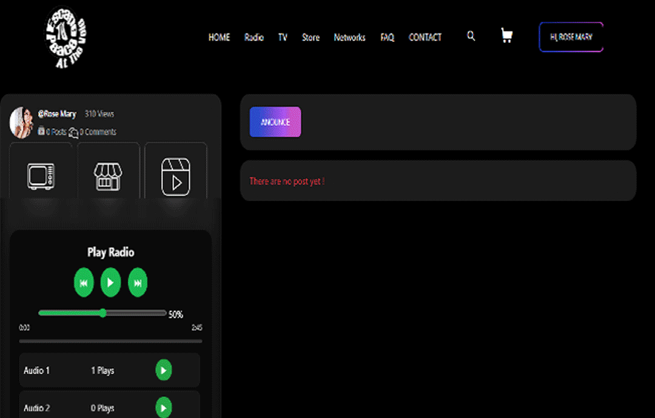The height and width of the screenshot is (418, 655).
Task: Click the audio progress timeline bar
Action: pos(111,341)
